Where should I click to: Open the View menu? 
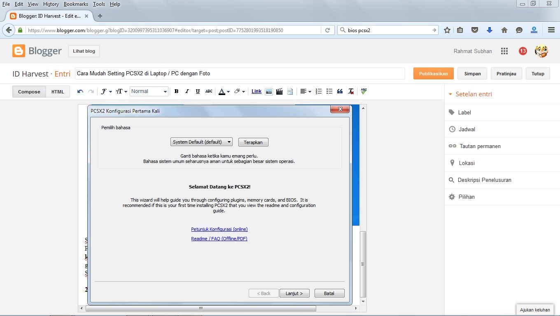(33, 4)
